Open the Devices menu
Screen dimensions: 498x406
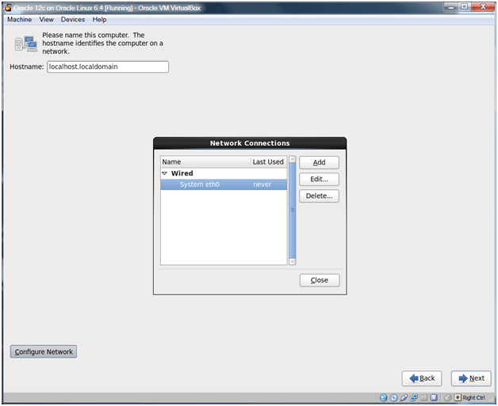(73, 19)
